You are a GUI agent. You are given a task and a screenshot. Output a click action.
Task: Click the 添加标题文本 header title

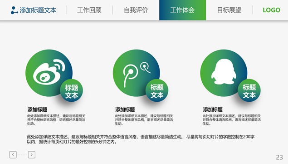pos(38,10)
